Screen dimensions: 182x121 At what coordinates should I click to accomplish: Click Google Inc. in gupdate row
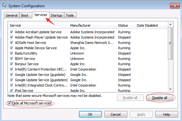(79, 75)
